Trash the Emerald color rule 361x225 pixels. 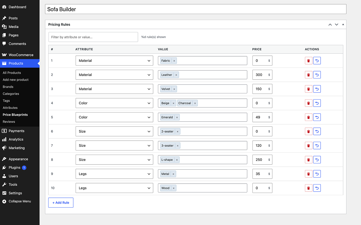[x=309, y=117]
